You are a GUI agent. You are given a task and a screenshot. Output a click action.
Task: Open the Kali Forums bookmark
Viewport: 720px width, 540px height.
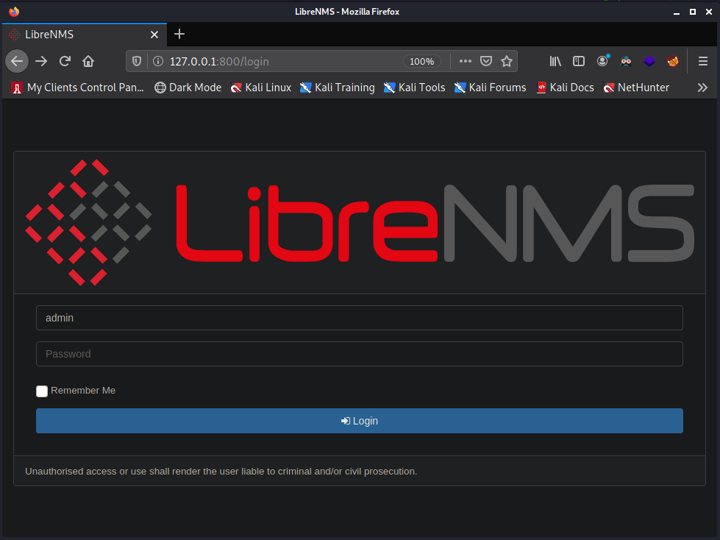(x=490, y=88)
